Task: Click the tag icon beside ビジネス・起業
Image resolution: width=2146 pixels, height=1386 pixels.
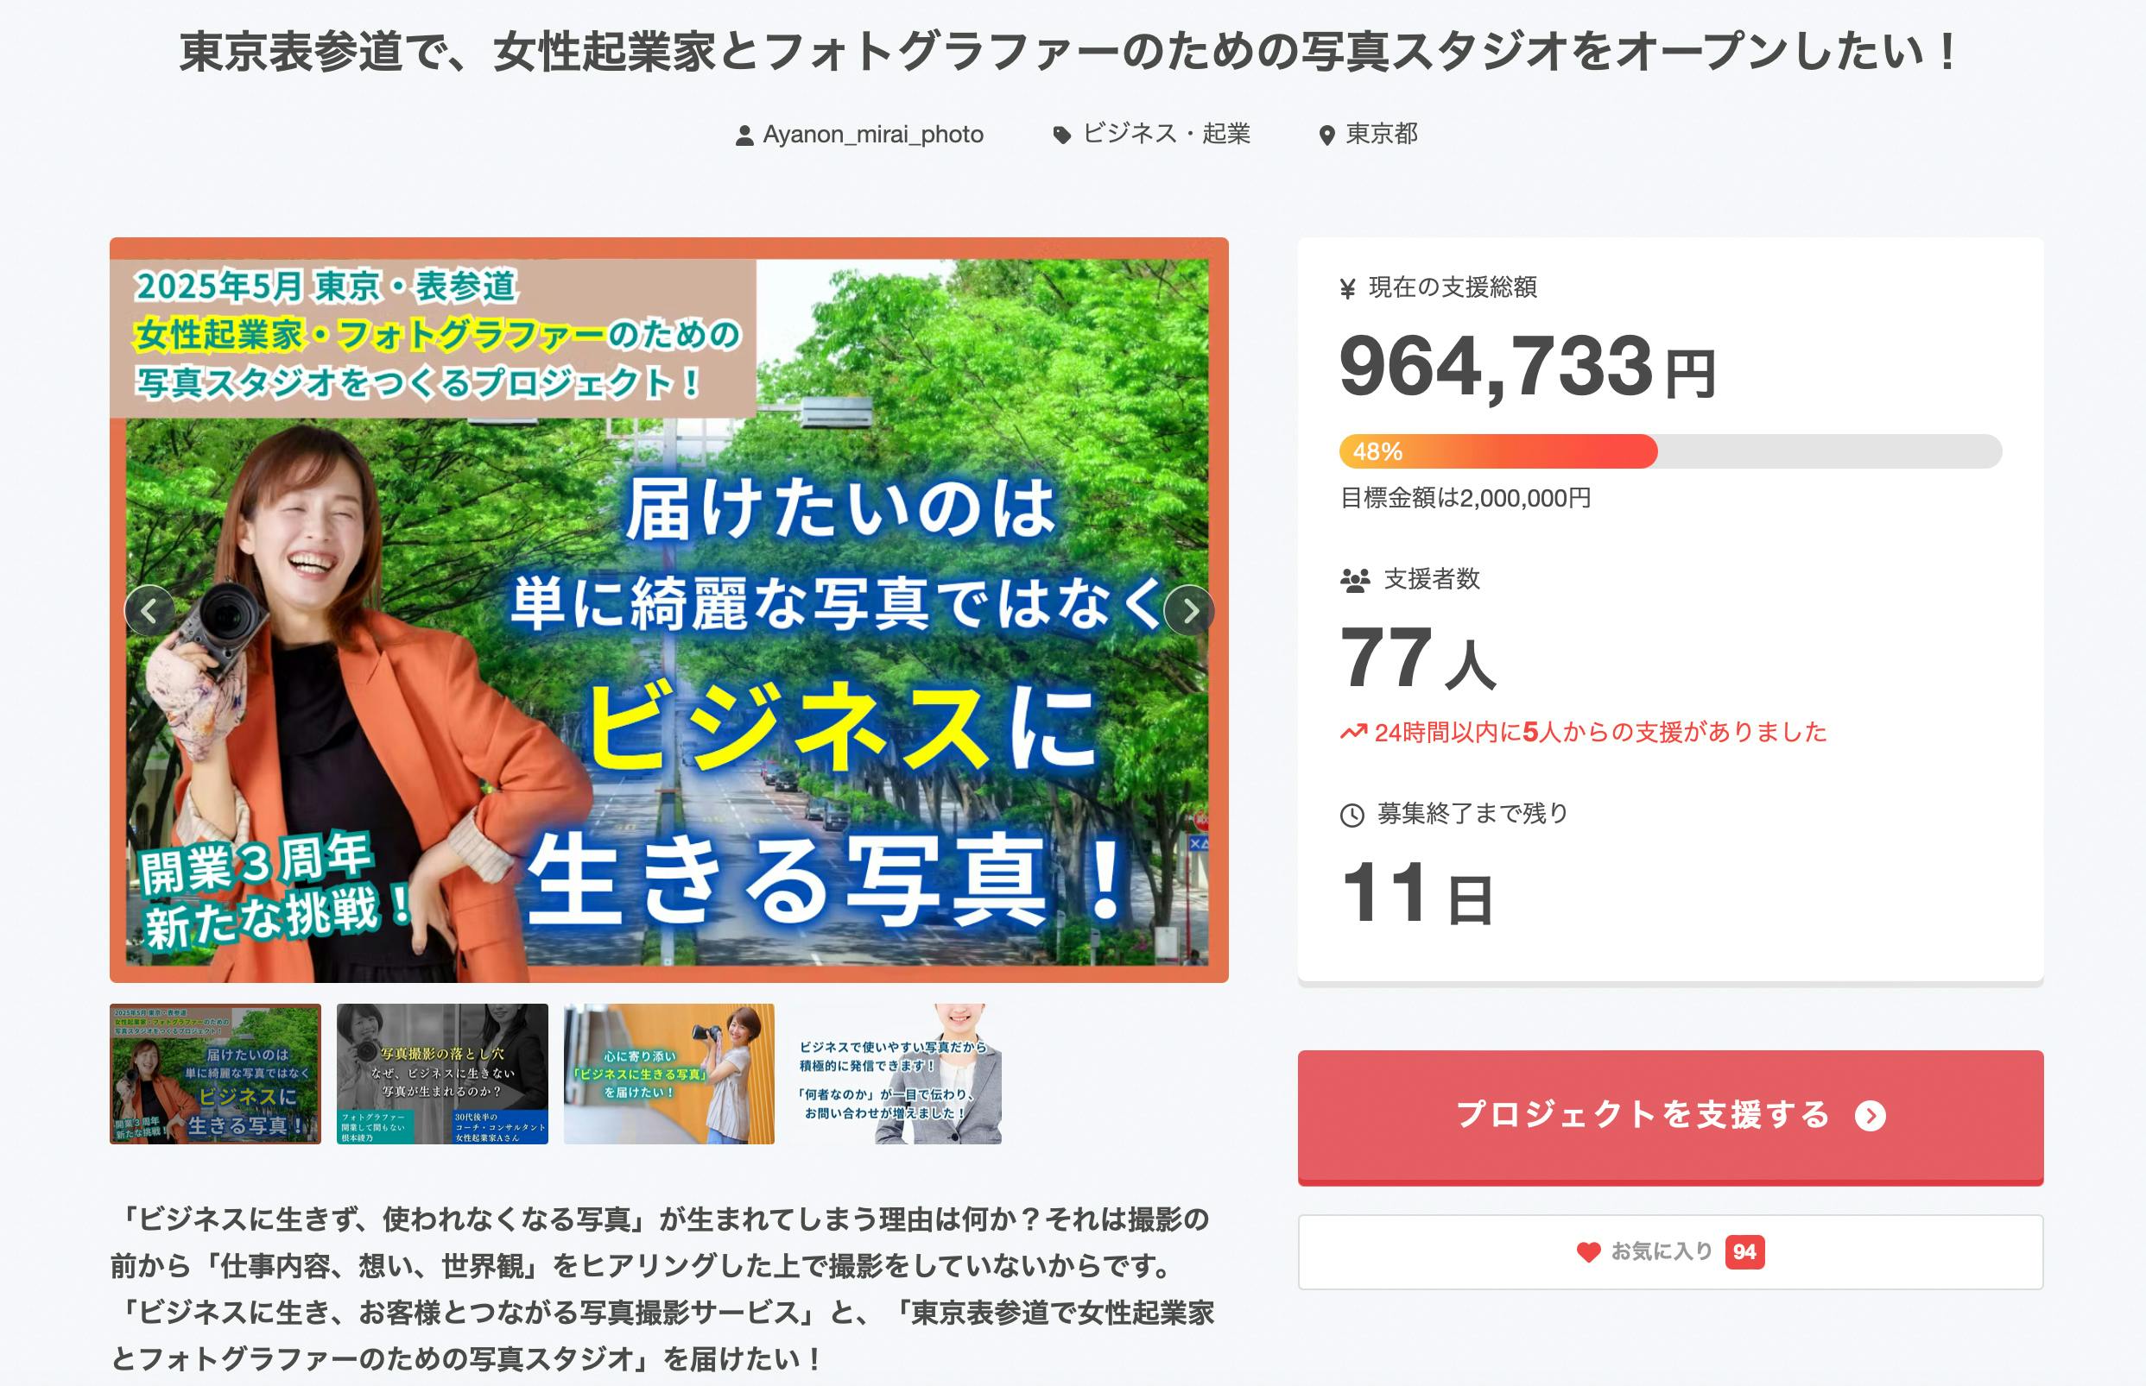Action: click(1063, 135)
